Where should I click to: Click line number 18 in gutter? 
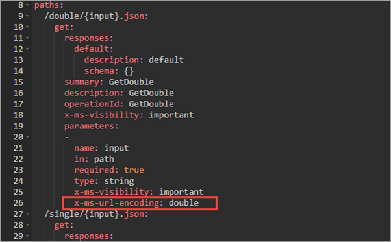click(18, 115)
